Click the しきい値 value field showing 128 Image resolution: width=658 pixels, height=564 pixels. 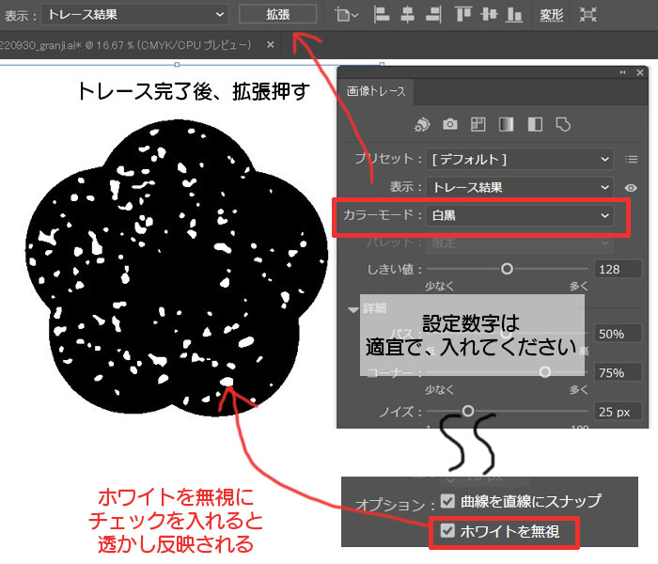618,269
